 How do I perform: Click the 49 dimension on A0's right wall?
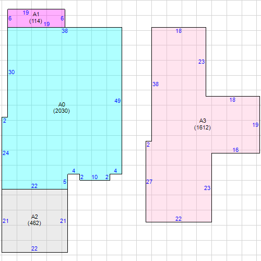(117, 101)
